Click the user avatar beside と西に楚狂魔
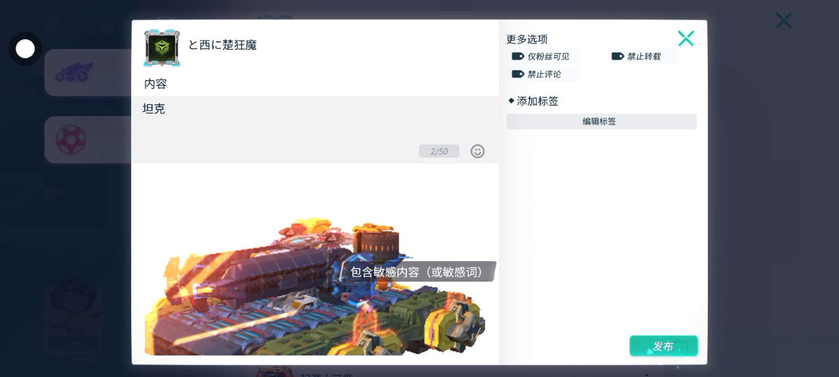 pos(162,47)
